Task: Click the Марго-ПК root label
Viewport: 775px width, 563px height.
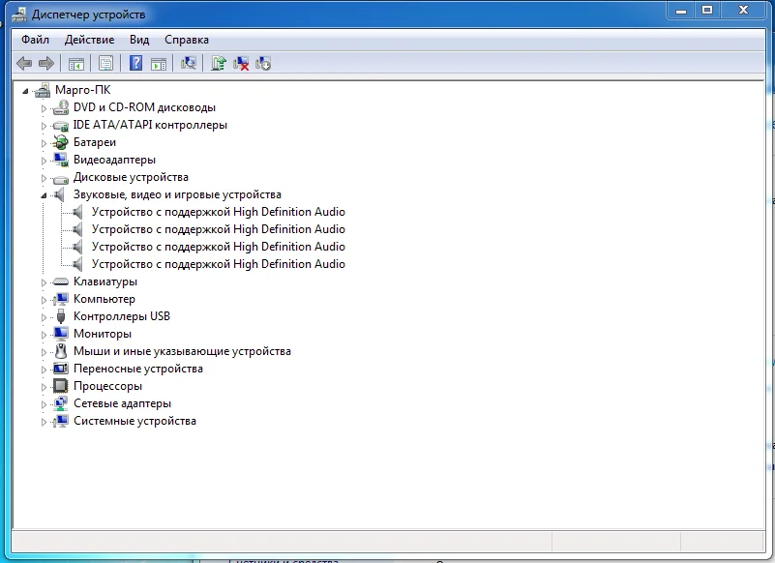Action: click(82, 90)
